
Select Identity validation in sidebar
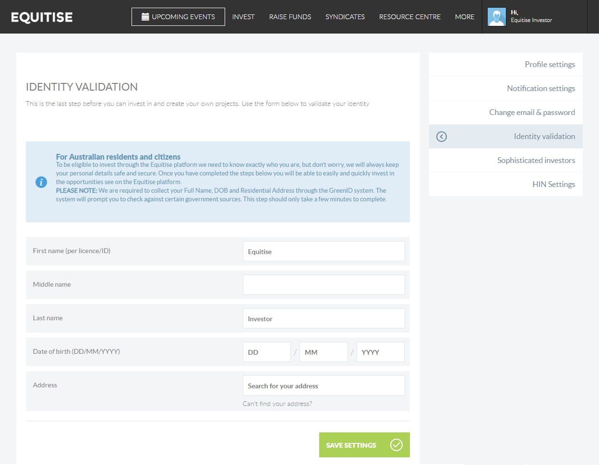pyautogui.click(x=505, y=136)
